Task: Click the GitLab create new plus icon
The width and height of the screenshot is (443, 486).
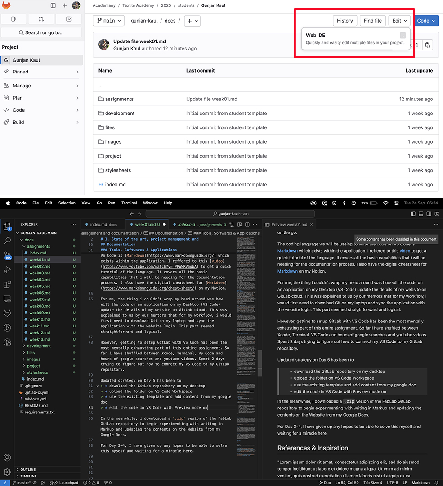Action: click(x=64, y=5)
